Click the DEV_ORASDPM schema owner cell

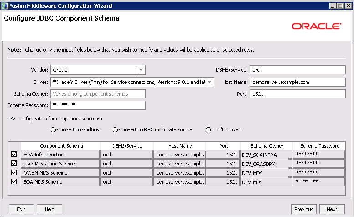point(267,164)
